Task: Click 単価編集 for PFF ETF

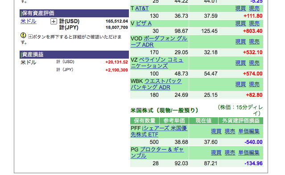Action: tap(249, 131)
